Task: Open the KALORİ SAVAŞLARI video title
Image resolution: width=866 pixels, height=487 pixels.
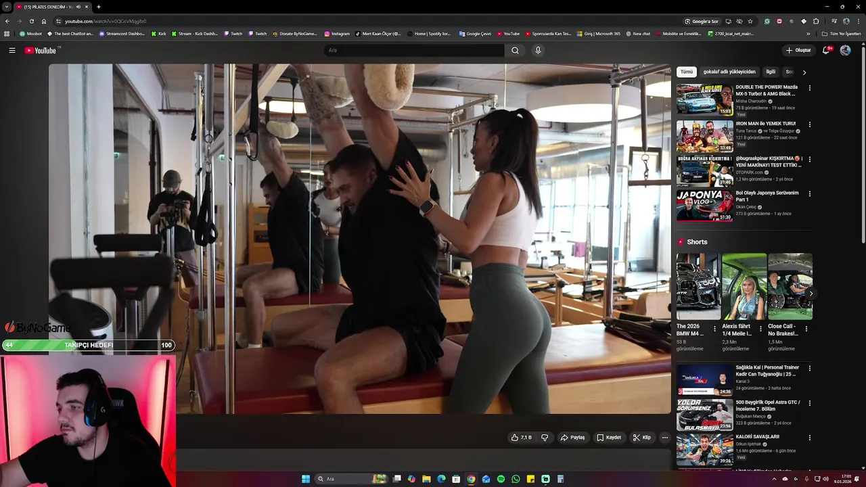Action: pyautogui.click(x=758, y=437)
